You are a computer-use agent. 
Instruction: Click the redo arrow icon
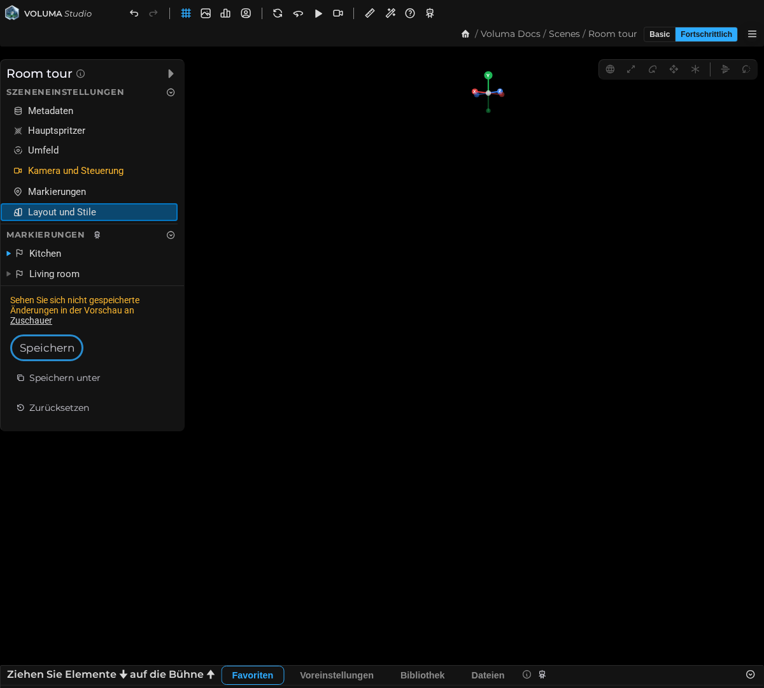(x=153, y=13)
